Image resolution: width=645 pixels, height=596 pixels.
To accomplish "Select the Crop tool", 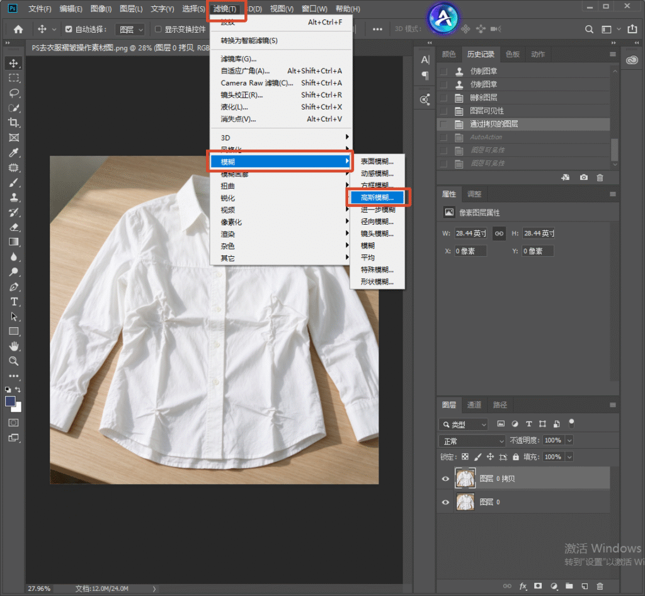I will [x=14, y=123].
